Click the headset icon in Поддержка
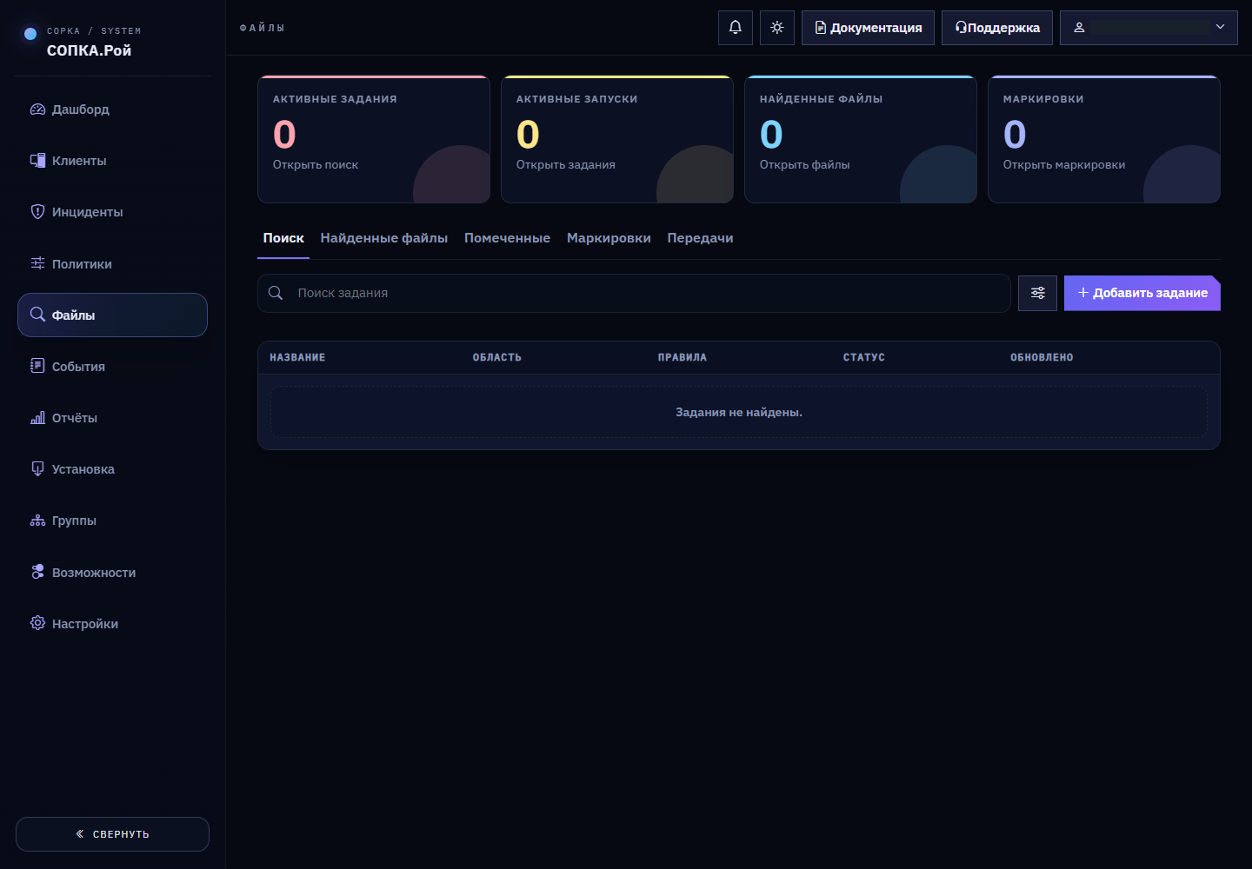 961,28
